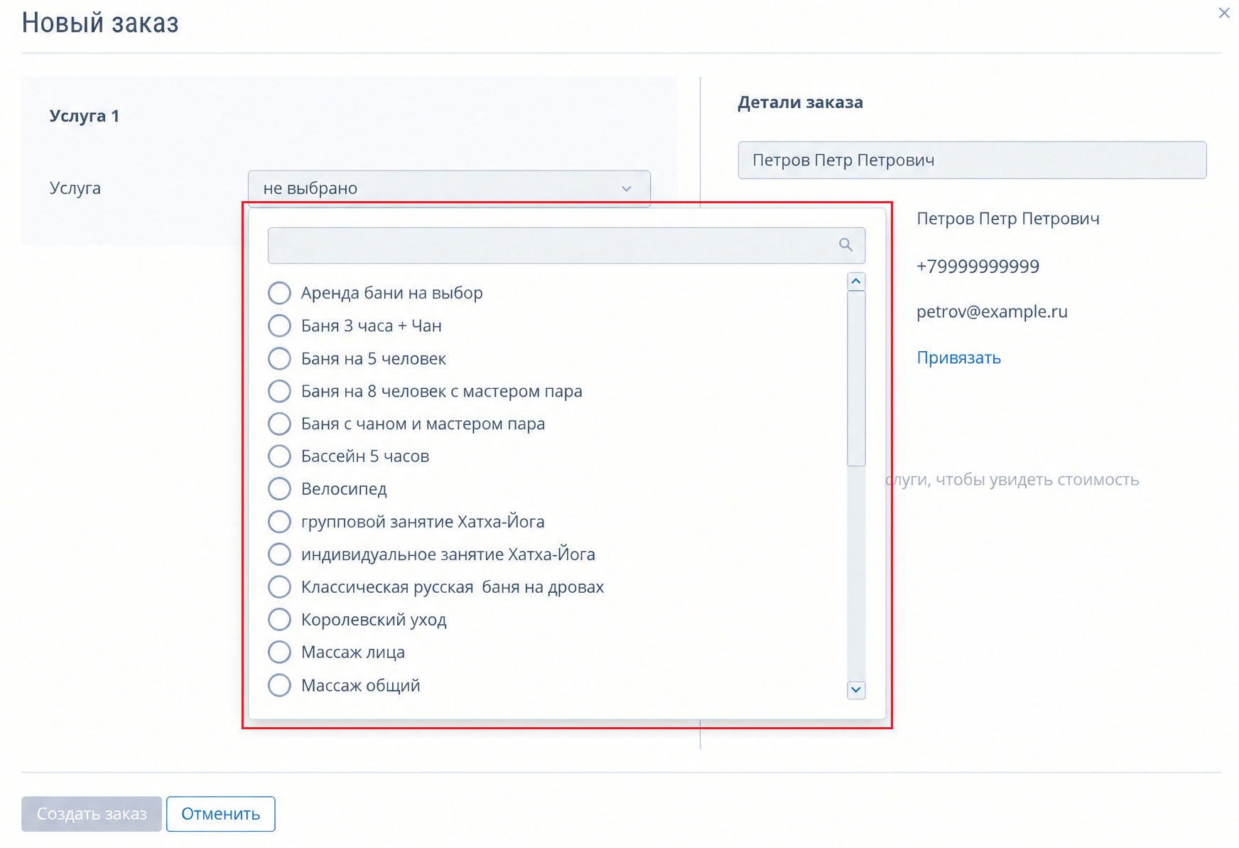Click the services list scrollbar thumb
The image size is (1239, 848).
point(856,378)
